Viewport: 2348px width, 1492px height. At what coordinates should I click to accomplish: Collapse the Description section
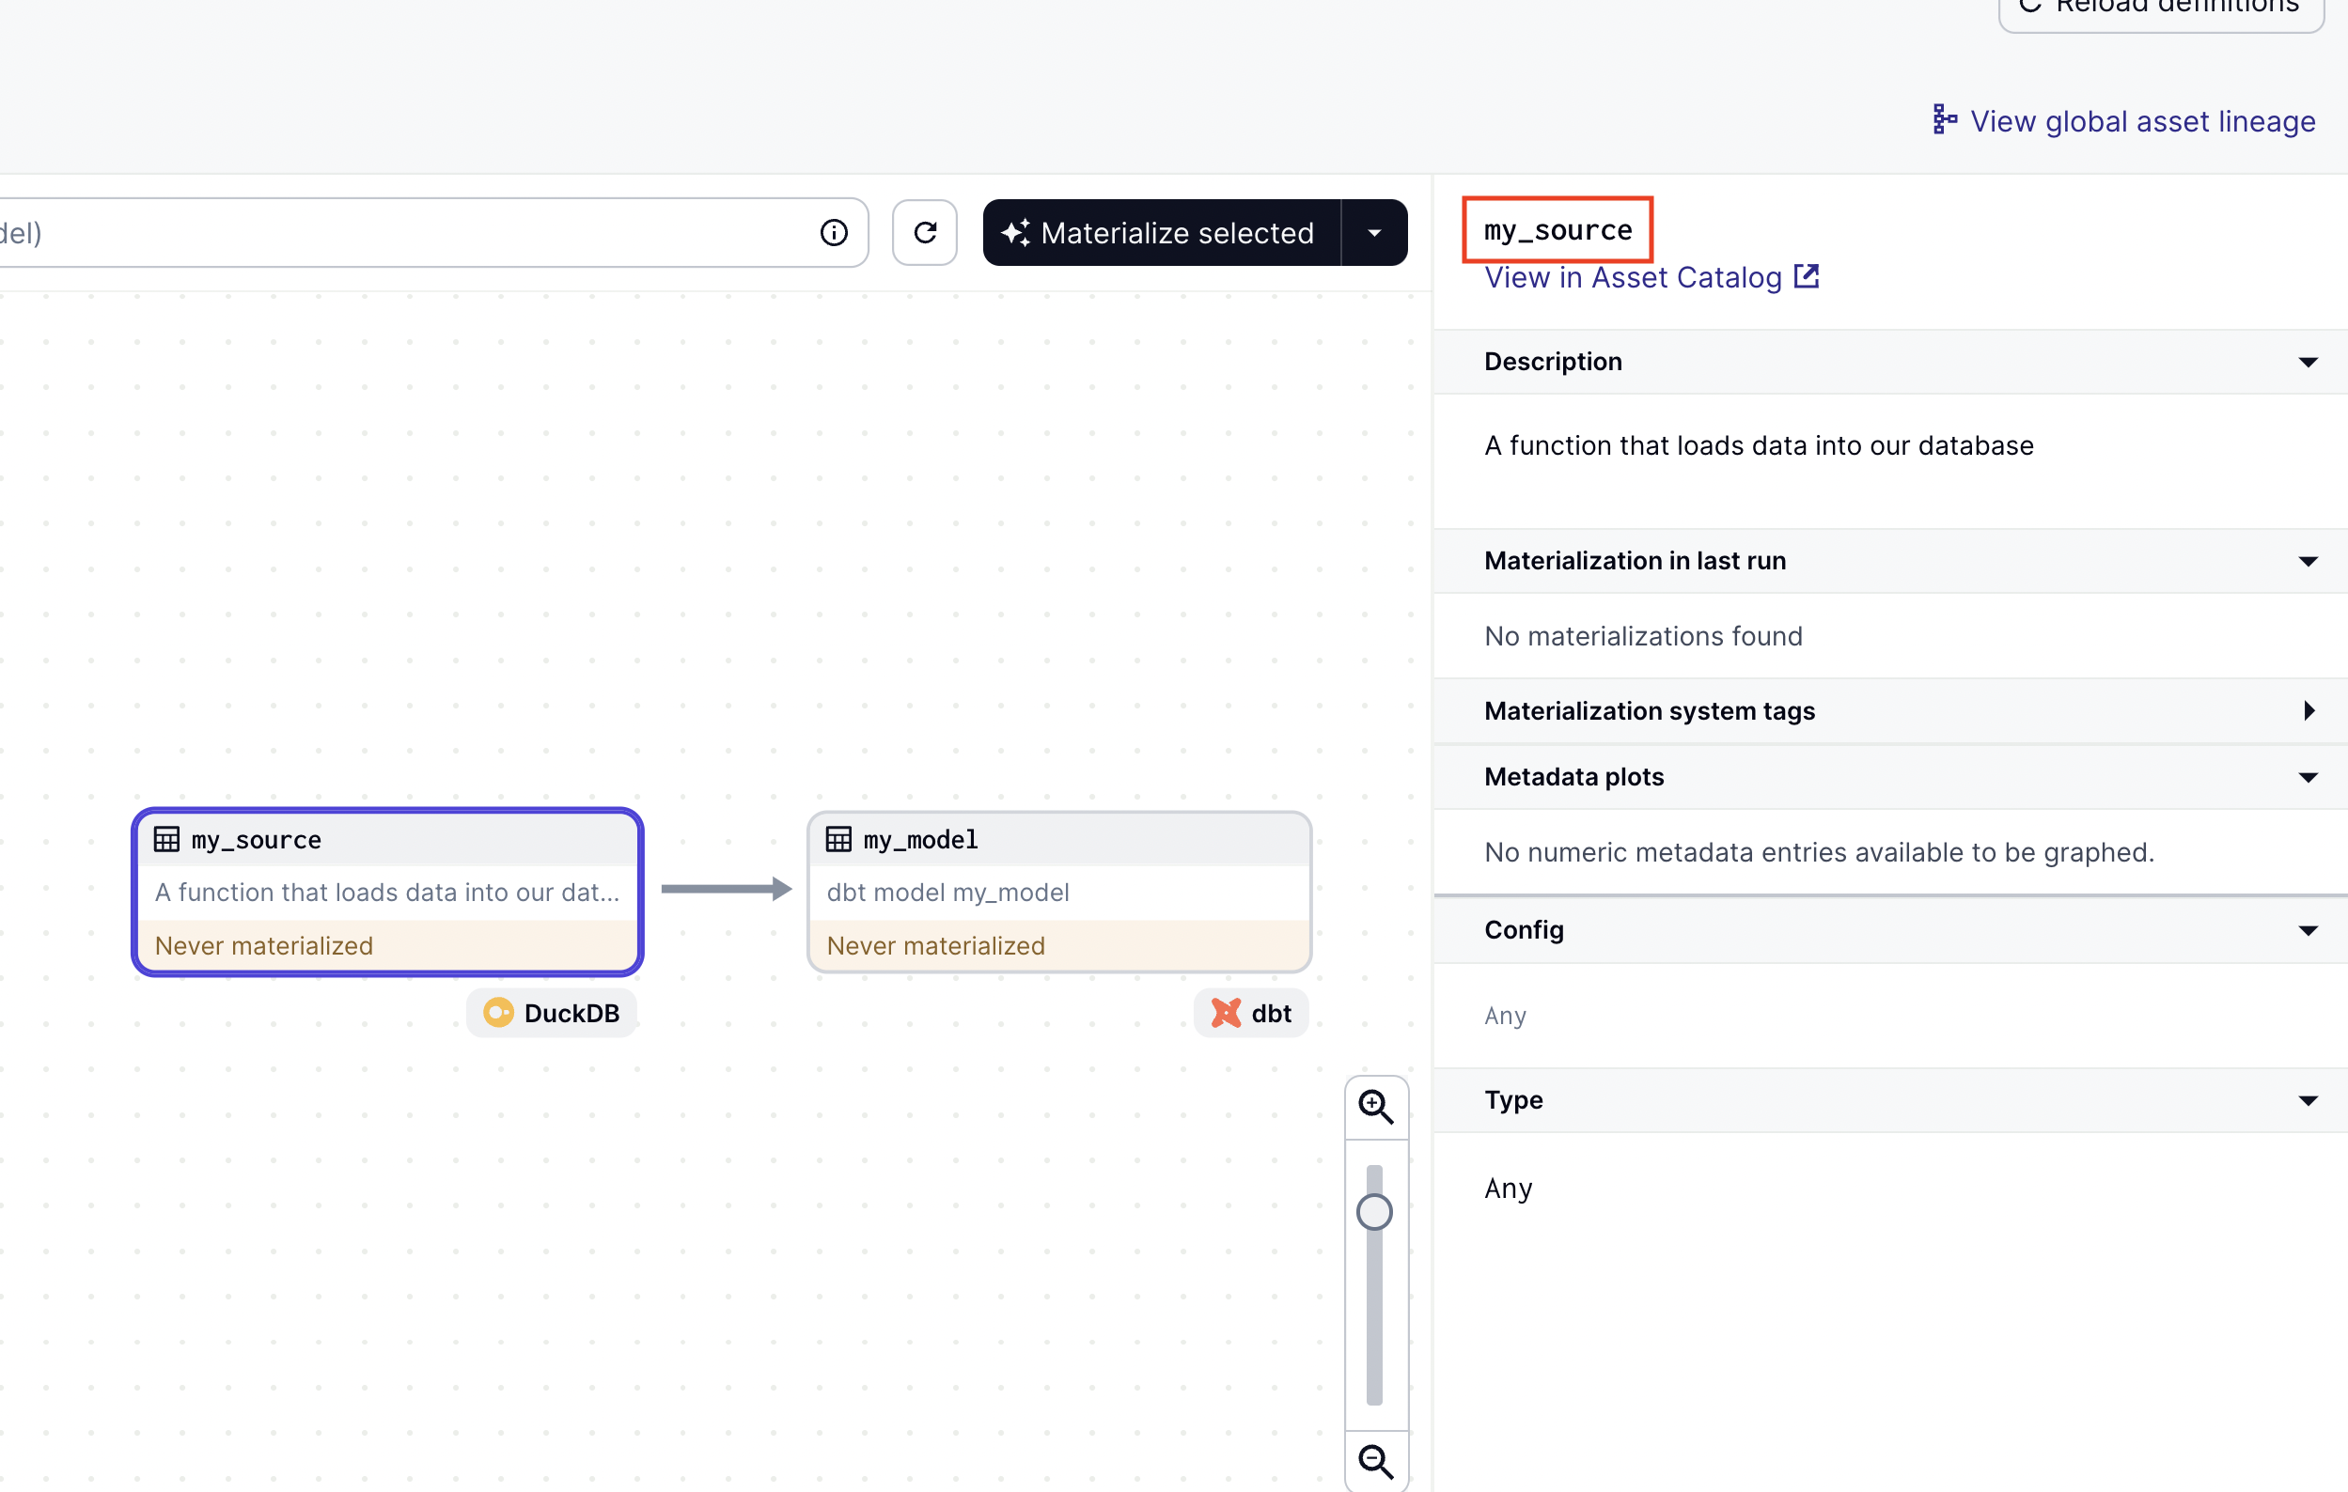(x=2307, y=362)
